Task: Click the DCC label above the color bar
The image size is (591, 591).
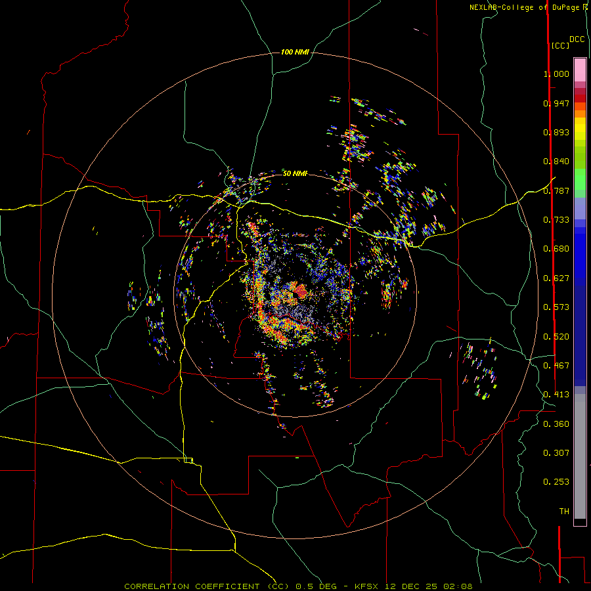Action: [x=577, y=39]
